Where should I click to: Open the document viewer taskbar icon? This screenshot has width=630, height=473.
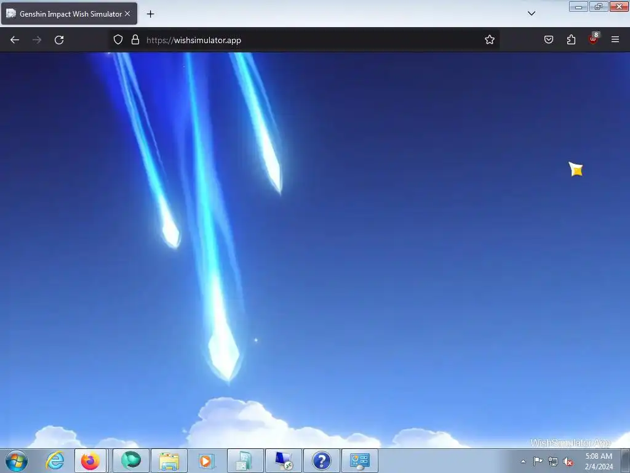(x=245, y=461)
